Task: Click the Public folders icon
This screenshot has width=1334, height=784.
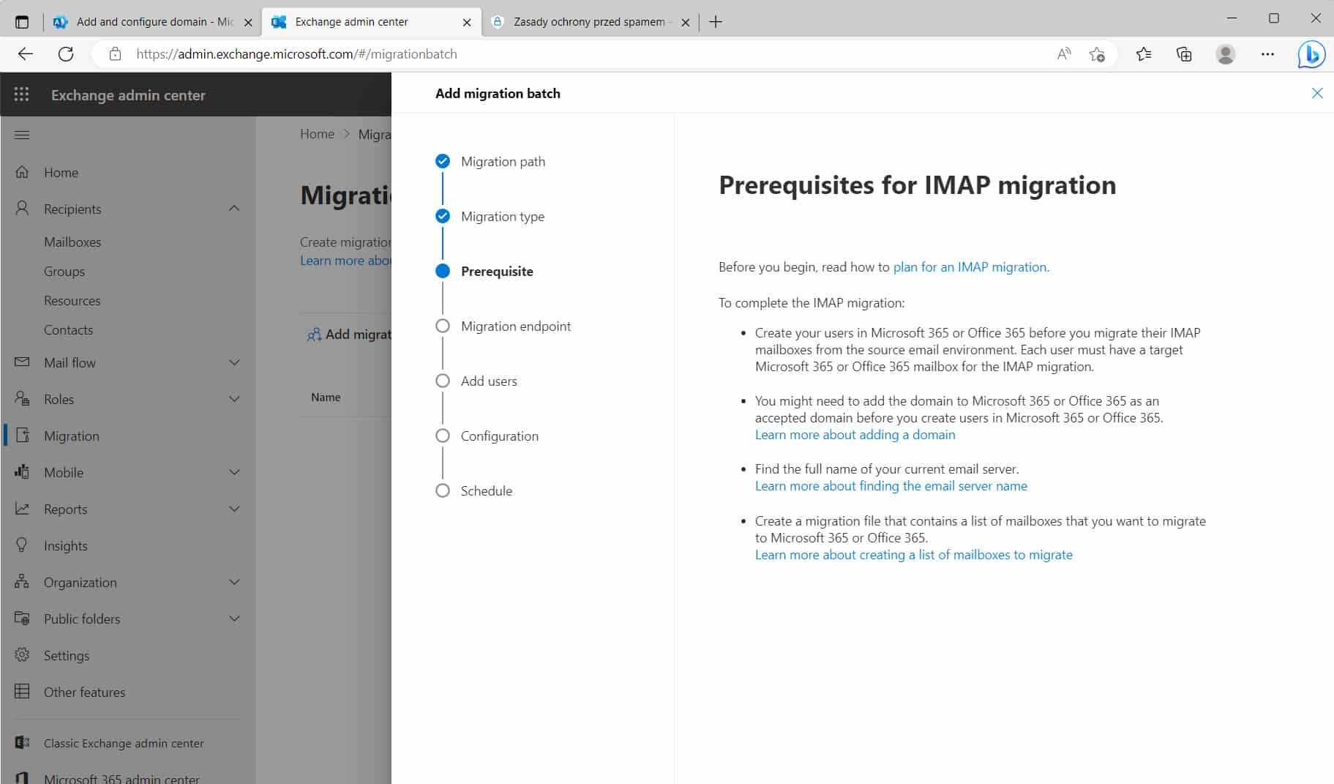Action: (22, 619)
